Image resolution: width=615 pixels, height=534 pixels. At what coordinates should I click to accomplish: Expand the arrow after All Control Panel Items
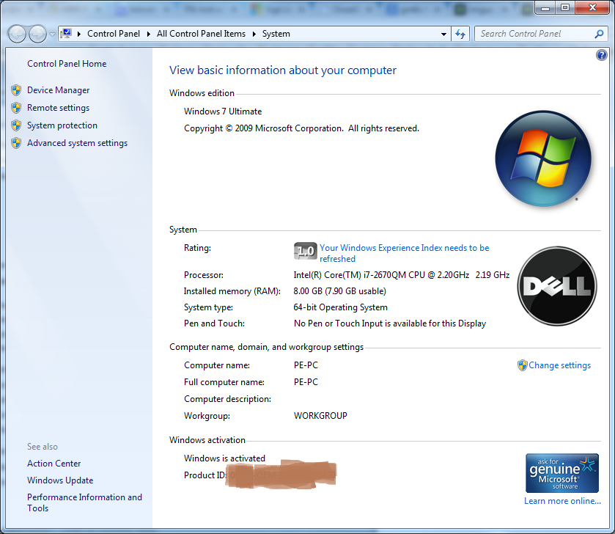[254, 34]
